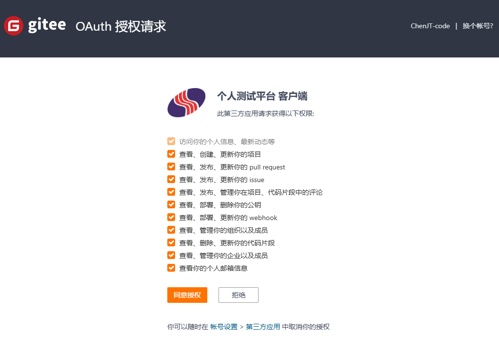Open the ChenJT-code account link
The width and height of the screenshot is (499, 352).
click(430, 26)
